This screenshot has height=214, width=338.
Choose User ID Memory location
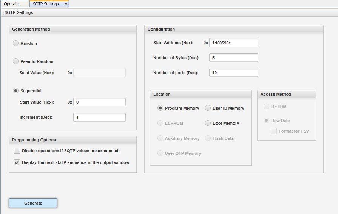coord(208,108)
